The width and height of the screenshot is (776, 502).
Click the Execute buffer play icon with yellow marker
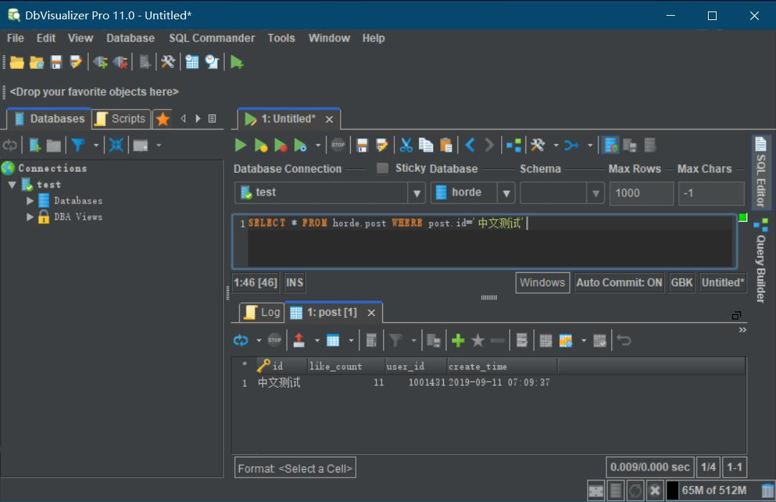[261, 145]
